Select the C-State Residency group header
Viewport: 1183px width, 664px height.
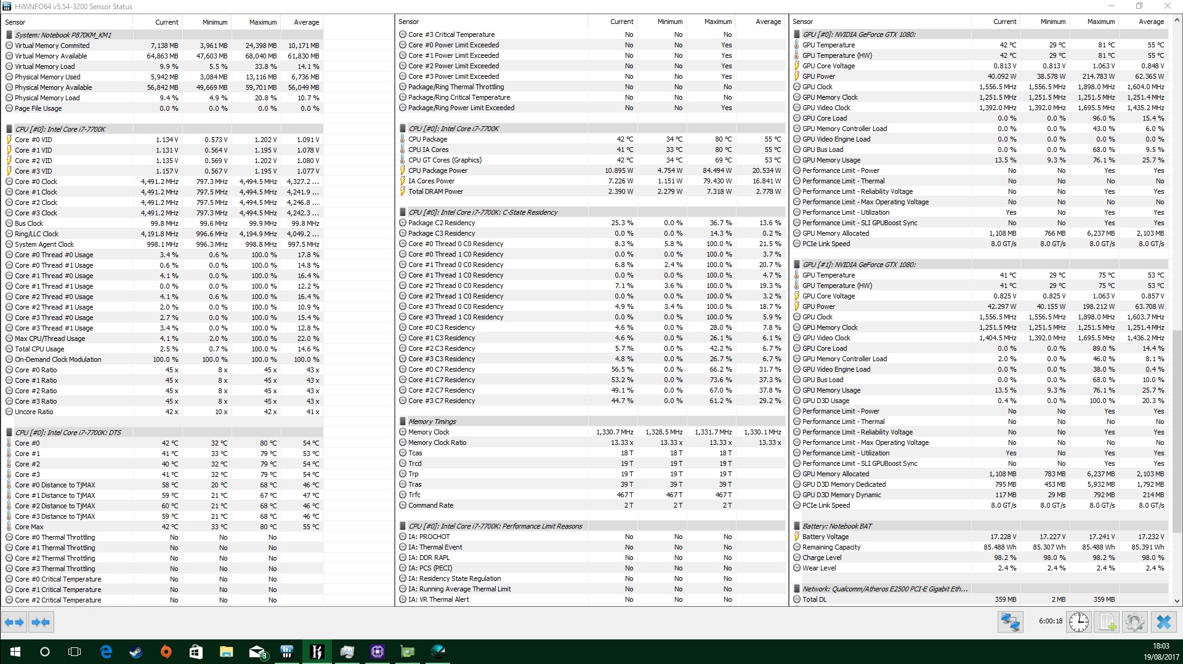[590, 212]
